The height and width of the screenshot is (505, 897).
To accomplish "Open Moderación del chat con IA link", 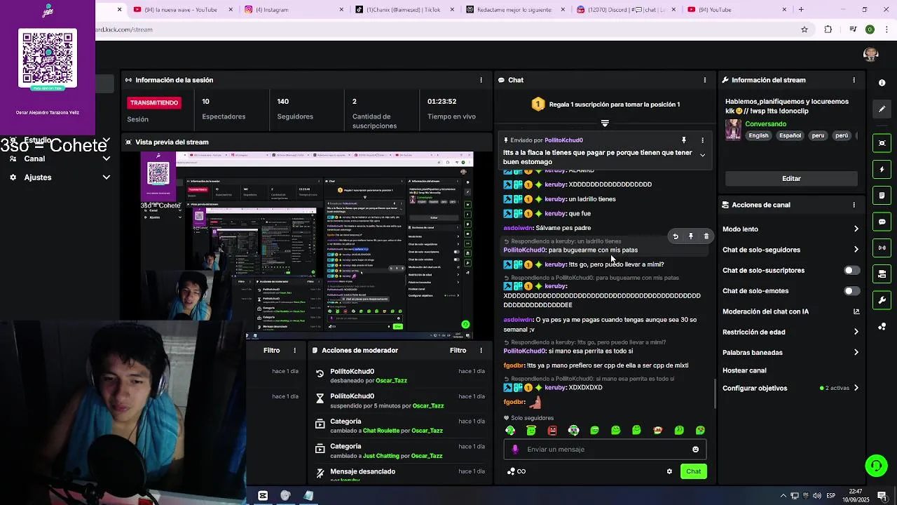I will pyautogui.click(x=790, y=311).
